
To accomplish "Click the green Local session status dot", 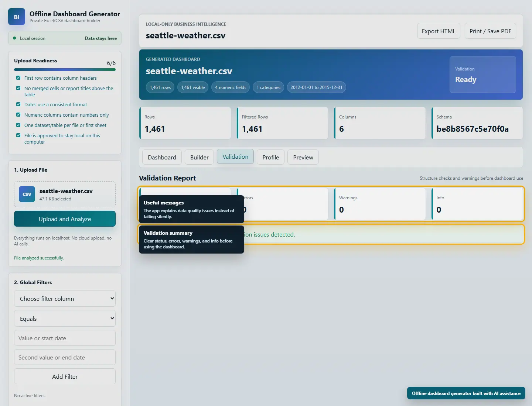I will [x=14, y=38].
